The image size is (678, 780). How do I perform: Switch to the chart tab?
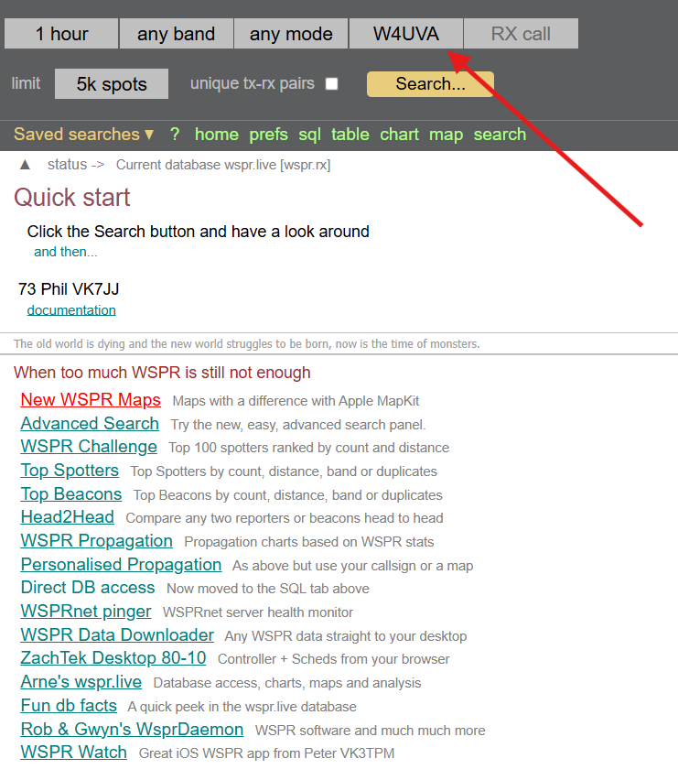point(399,135)
